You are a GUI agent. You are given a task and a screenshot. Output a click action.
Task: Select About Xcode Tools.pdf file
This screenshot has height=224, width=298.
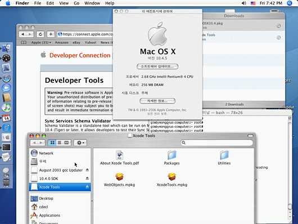[119, 158]
